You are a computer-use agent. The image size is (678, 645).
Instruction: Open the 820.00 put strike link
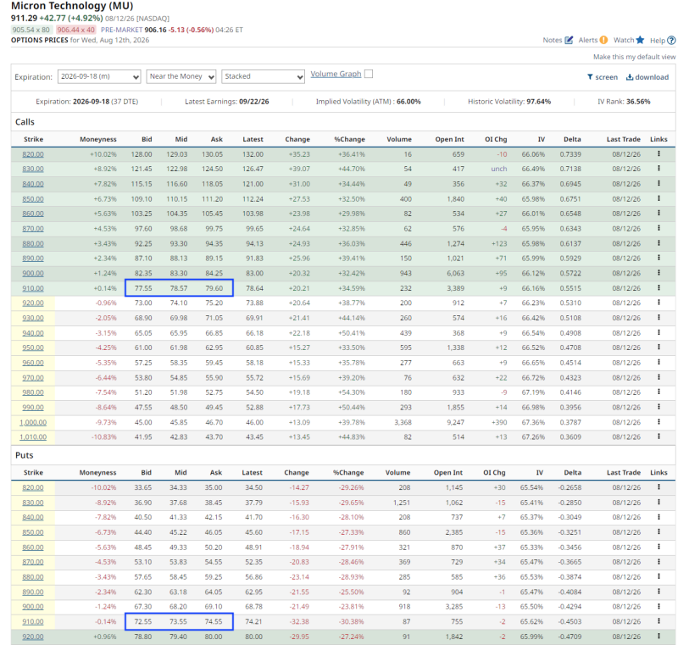tap(33, 487)
